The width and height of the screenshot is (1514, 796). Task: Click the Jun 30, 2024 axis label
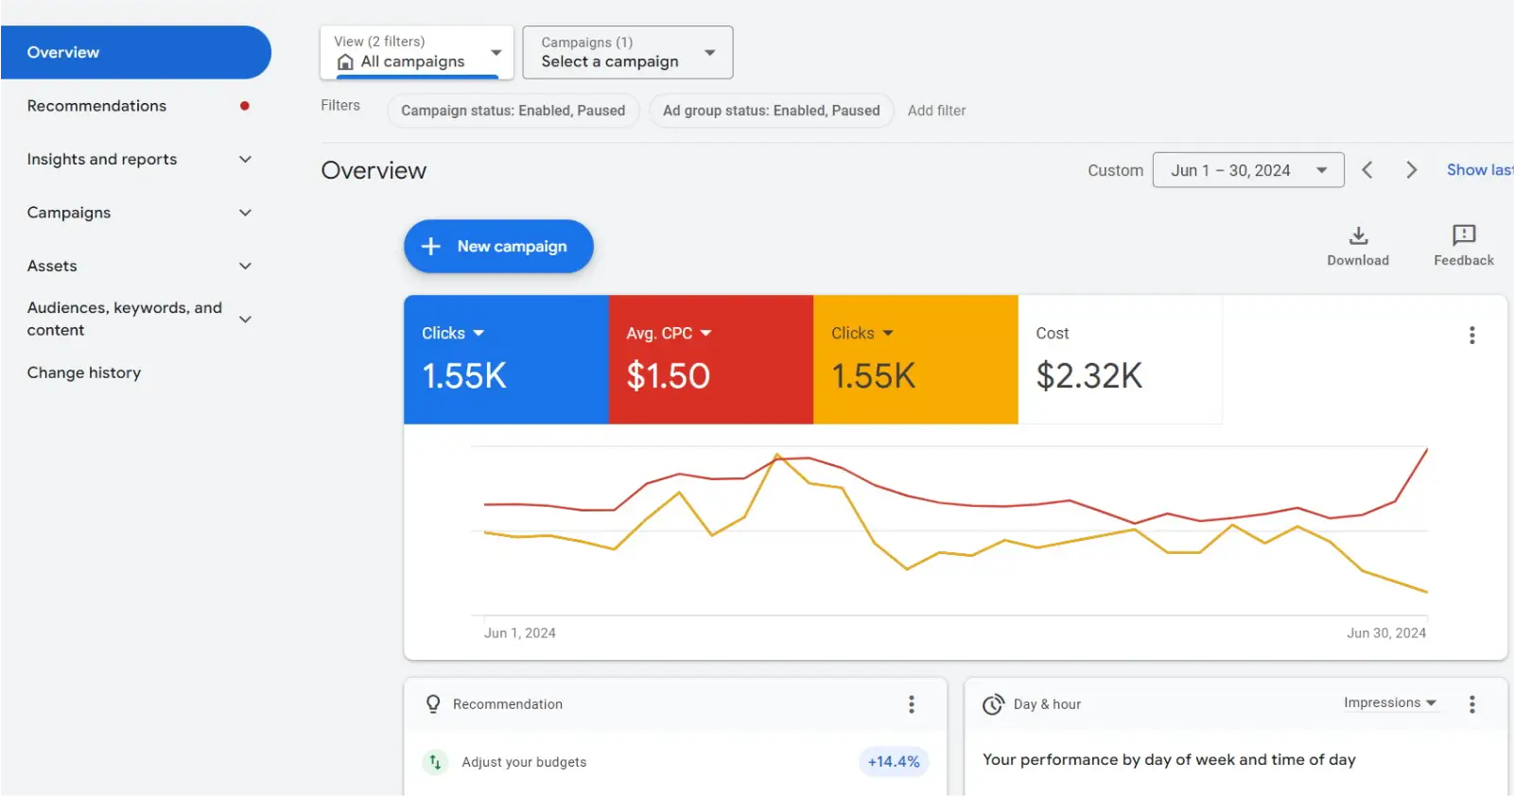tap(1386, 633)
